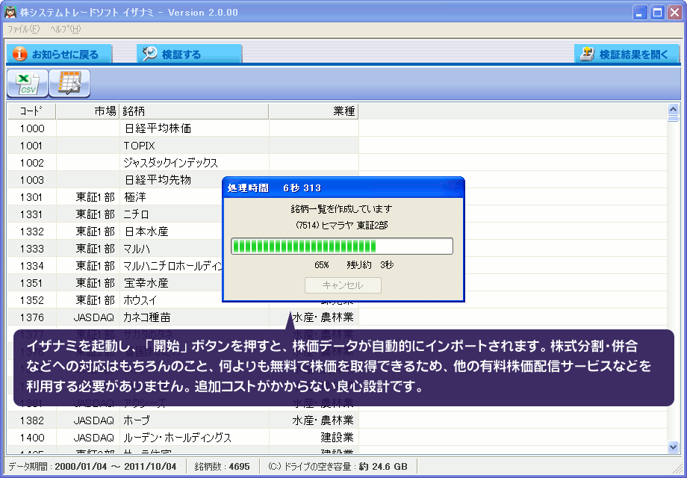Viewport: 687px width, 478px height.
Task: Click the scroll down arrow of list
Action: [x=673, y=447]
